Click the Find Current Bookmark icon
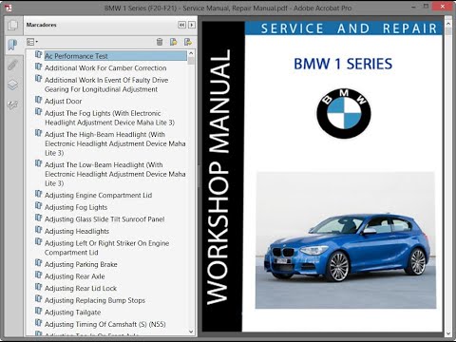The image size is (456, 342). tap(188, 42)
